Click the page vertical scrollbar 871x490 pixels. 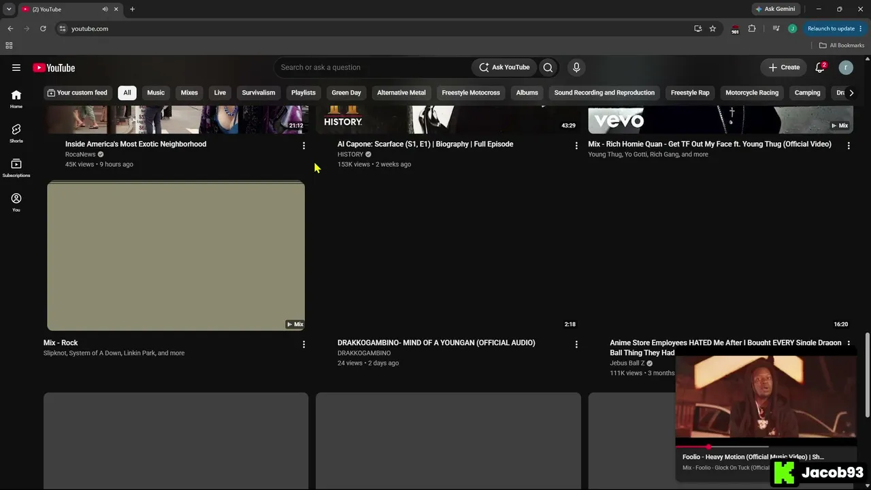point(867,374)
